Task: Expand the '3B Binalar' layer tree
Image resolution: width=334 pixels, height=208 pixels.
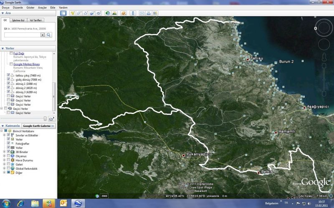Action: [4, 152]
